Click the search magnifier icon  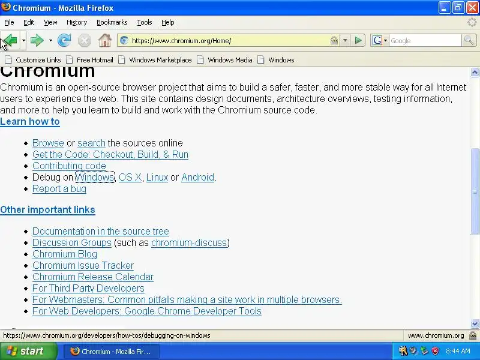click(x=469, y=40)
